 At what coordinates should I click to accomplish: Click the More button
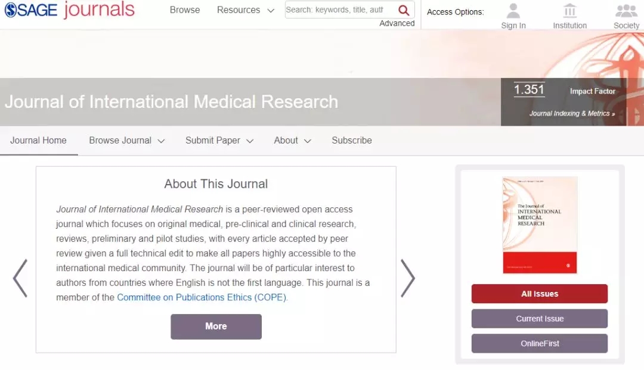tap(216, 327)
